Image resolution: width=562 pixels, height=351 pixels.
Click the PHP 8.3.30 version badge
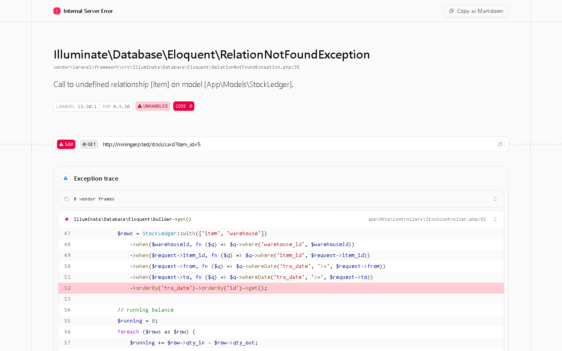(116, 106)
